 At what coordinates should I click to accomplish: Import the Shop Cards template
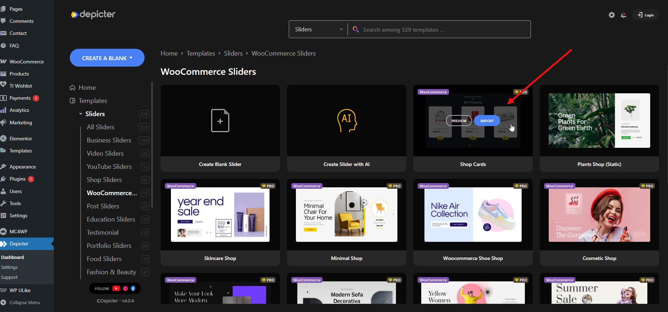click(x=487, y=121)
